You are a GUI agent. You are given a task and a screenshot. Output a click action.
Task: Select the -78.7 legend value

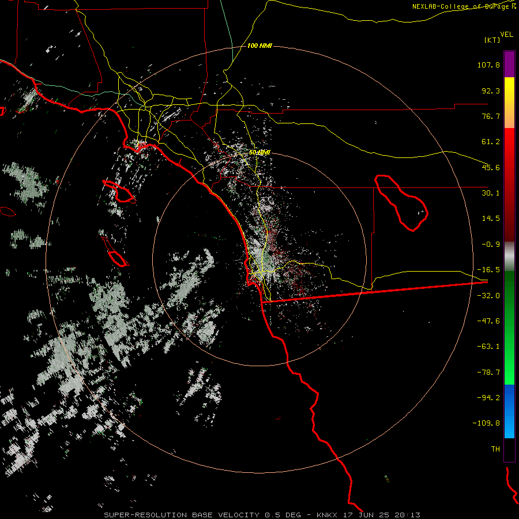pos(488,373)
